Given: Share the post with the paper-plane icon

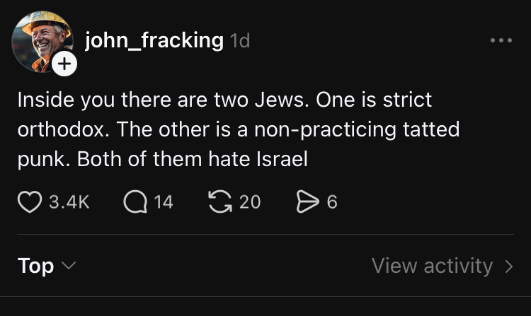Looking at the screenshot, I should (x=307, y=203).
